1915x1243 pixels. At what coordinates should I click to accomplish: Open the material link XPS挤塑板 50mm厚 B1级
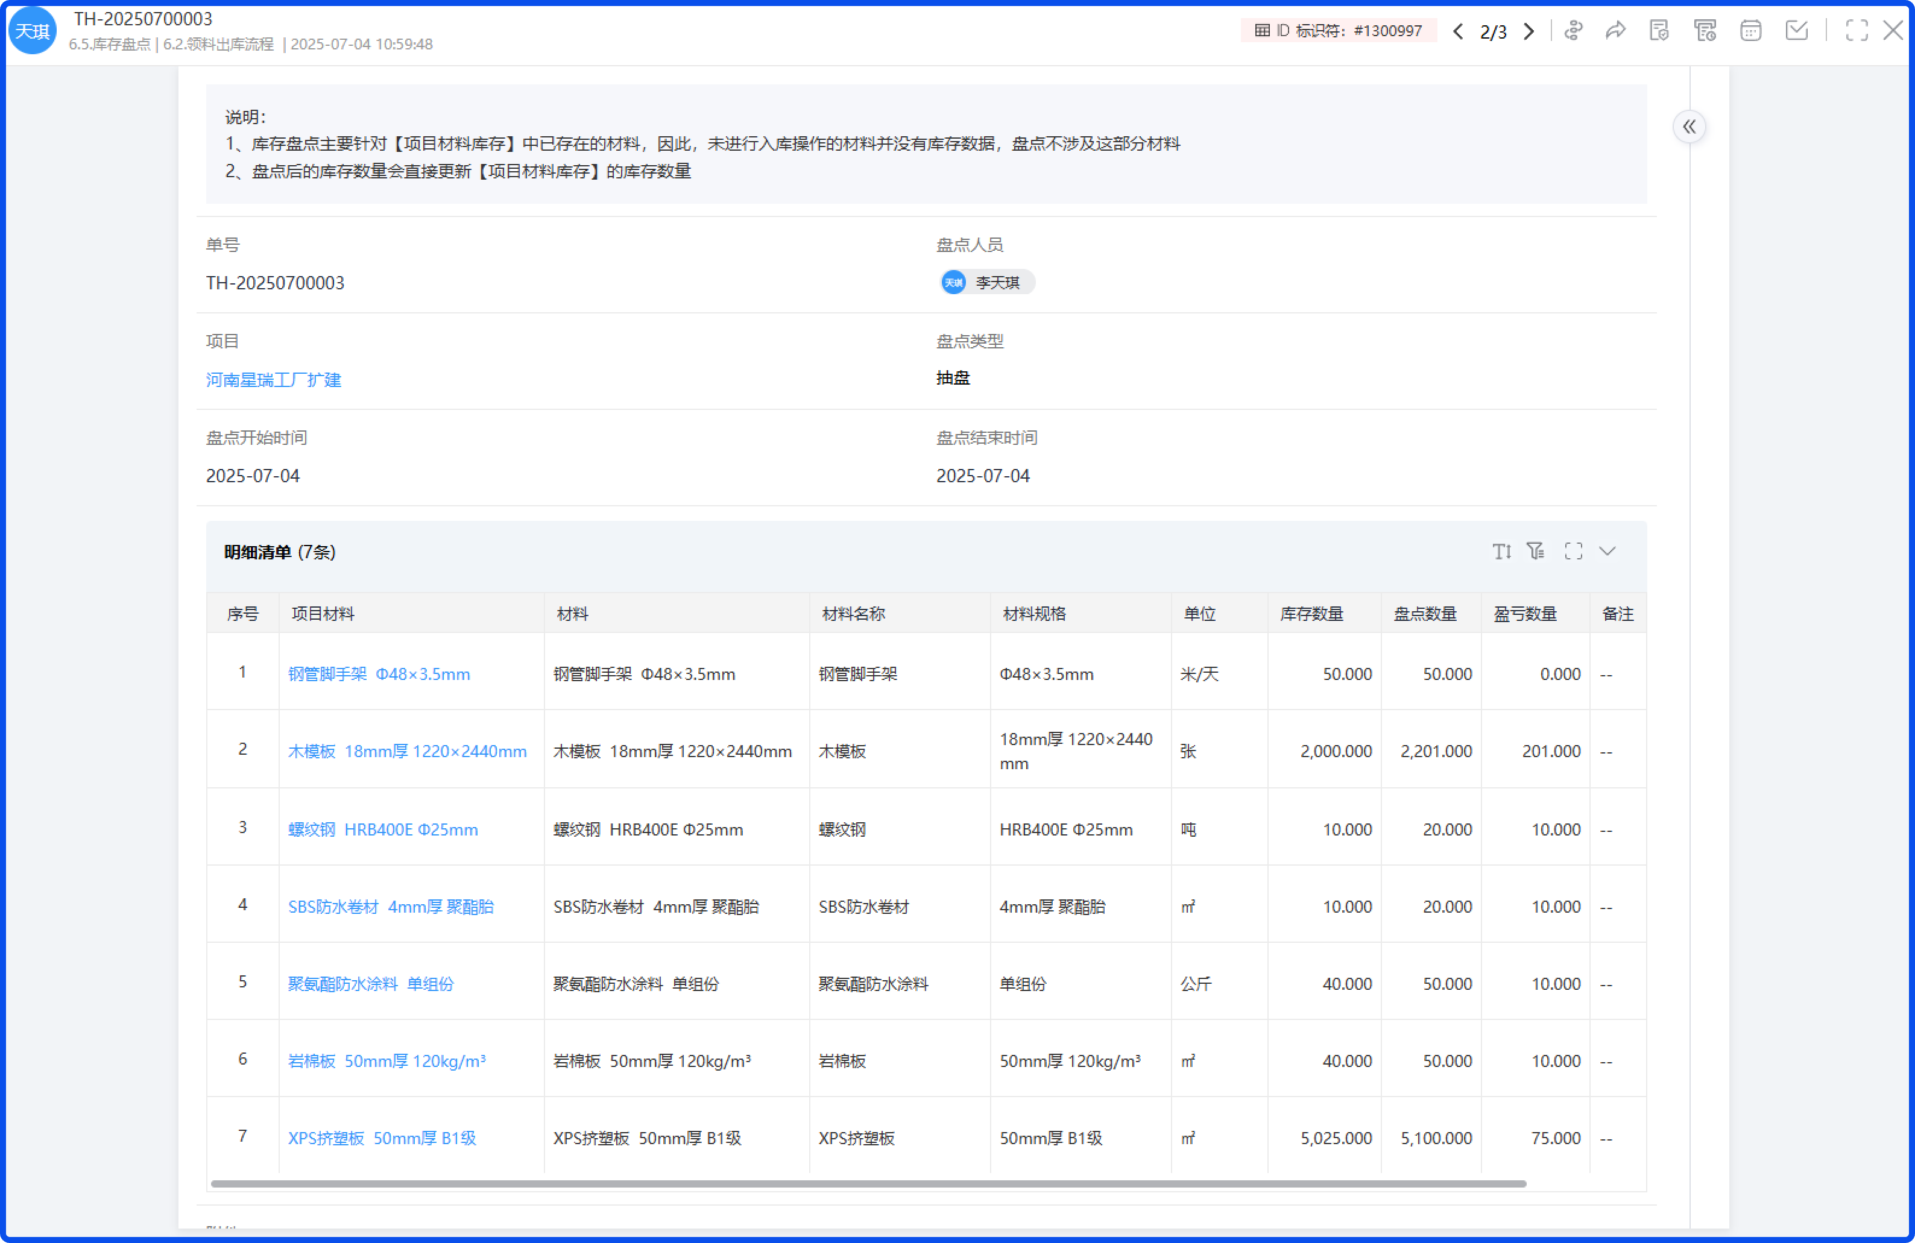click(x=382, y=1138)
